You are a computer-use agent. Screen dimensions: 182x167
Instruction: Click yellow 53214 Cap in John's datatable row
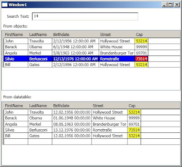point(134,112)
